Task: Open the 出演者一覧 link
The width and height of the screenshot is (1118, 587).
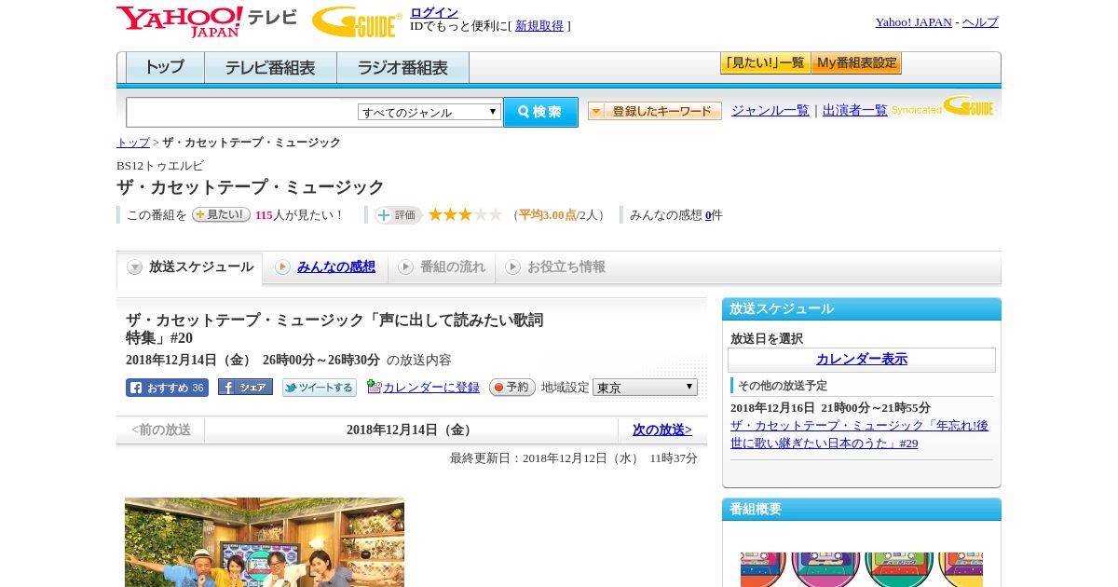Action: (x=855, y=110)
